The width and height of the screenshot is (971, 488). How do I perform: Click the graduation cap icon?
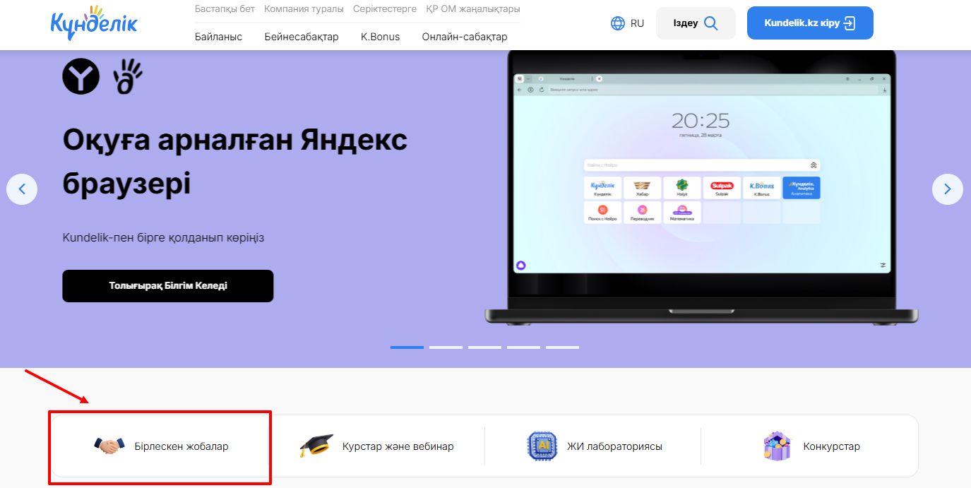click(x=316, y=446)
